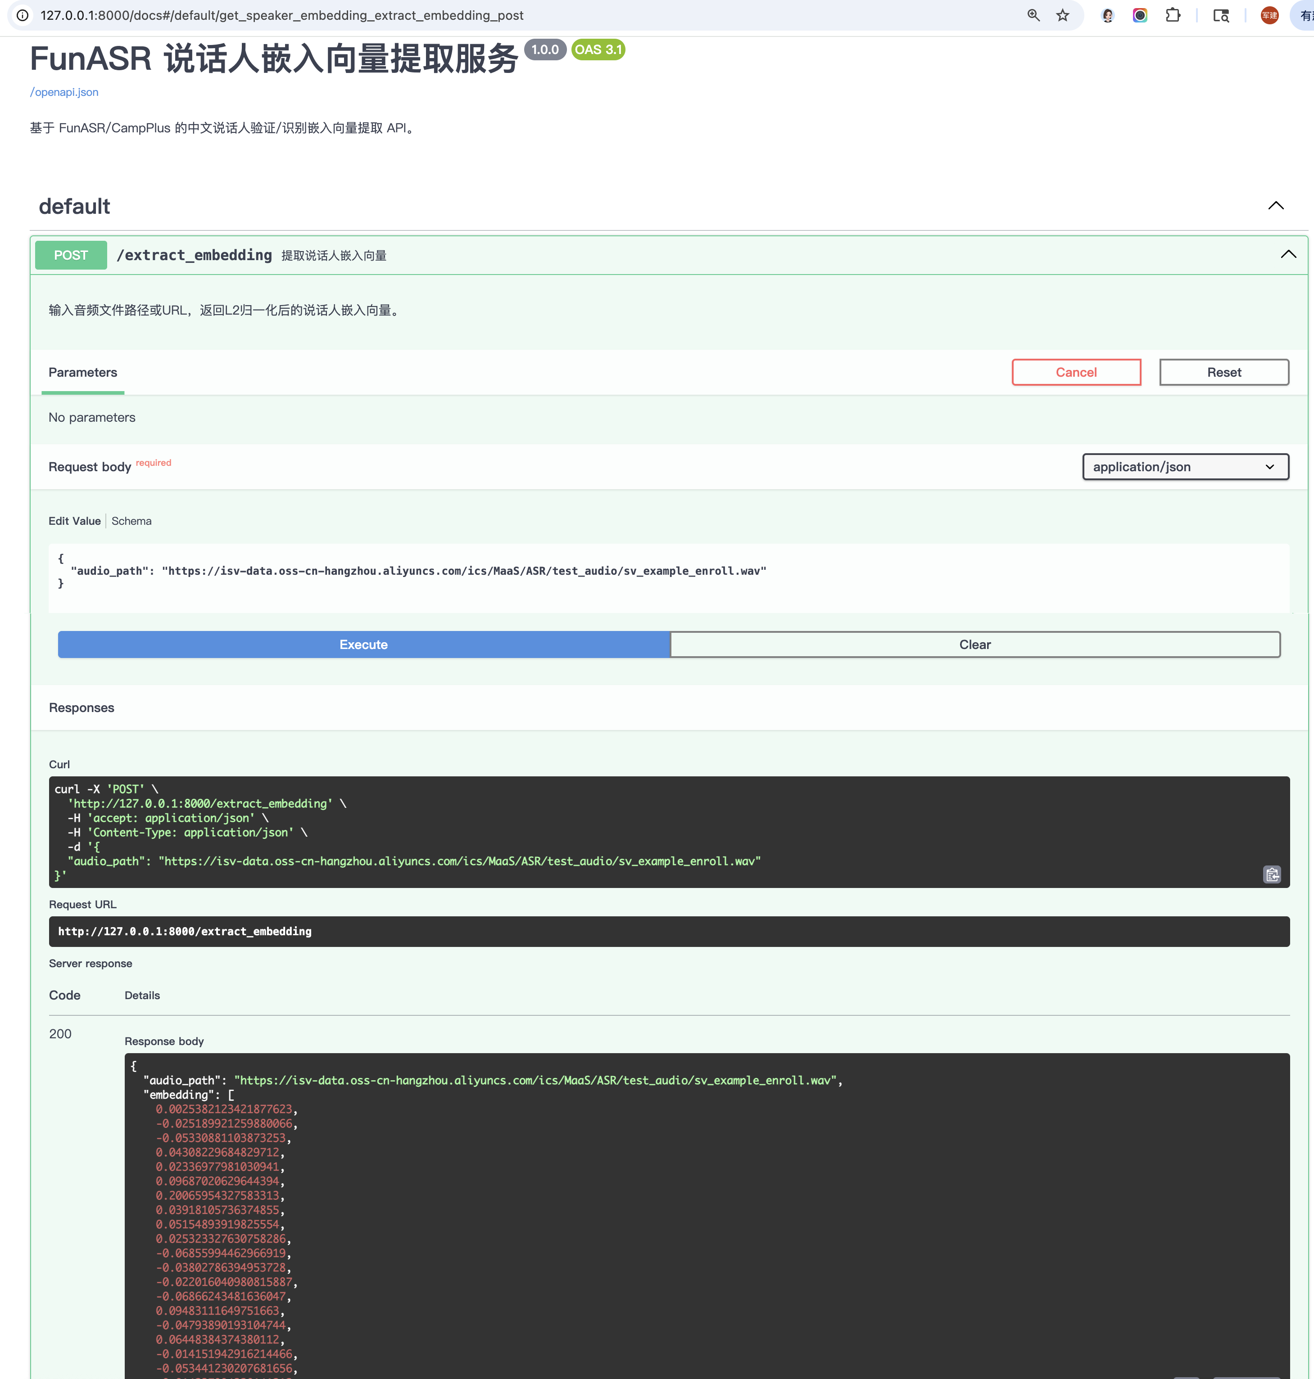
Task: Copy the curl command with clipboard icon
Action: [x=1271, y=874]
